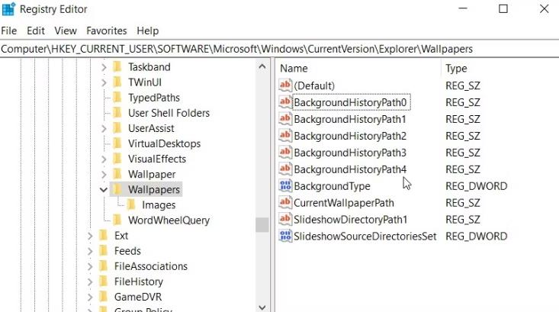The image size is (559, 312).
Task: Click the tree scrollbar down arrow
Action: click(x=262, y=307)
